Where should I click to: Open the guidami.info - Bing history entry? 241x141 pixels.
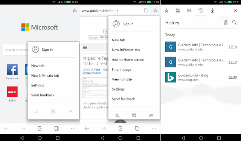[201, 77]
